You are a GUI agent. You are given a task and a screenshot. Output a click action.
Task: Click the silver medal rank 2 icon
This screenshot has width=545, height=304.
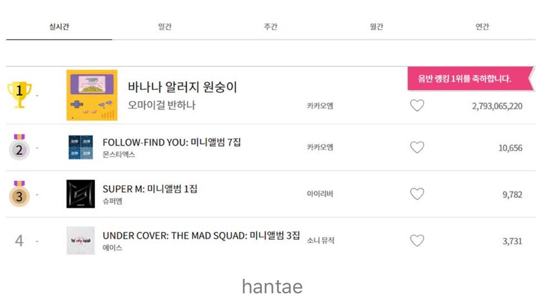(x=19, y=148)
